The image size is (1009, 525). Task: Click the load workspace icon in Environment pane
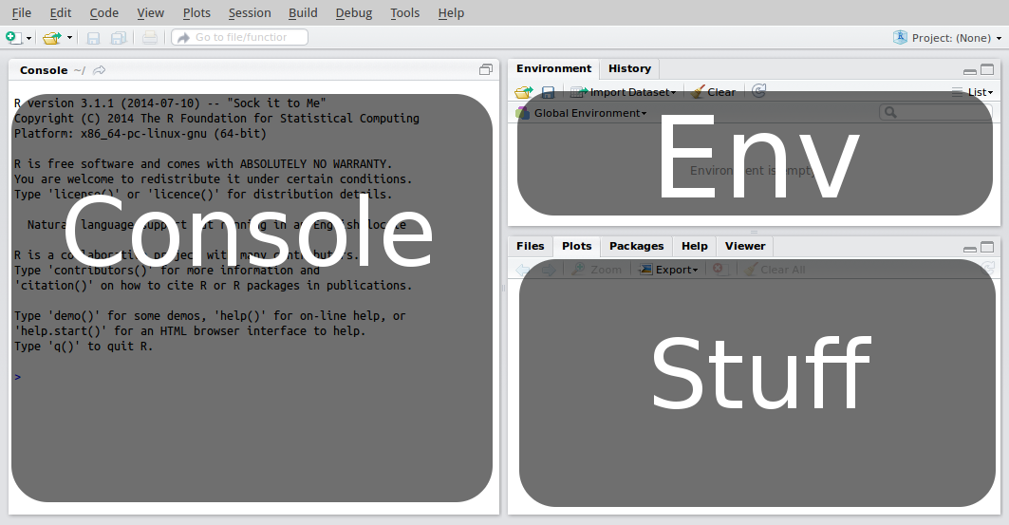point(523,92)
